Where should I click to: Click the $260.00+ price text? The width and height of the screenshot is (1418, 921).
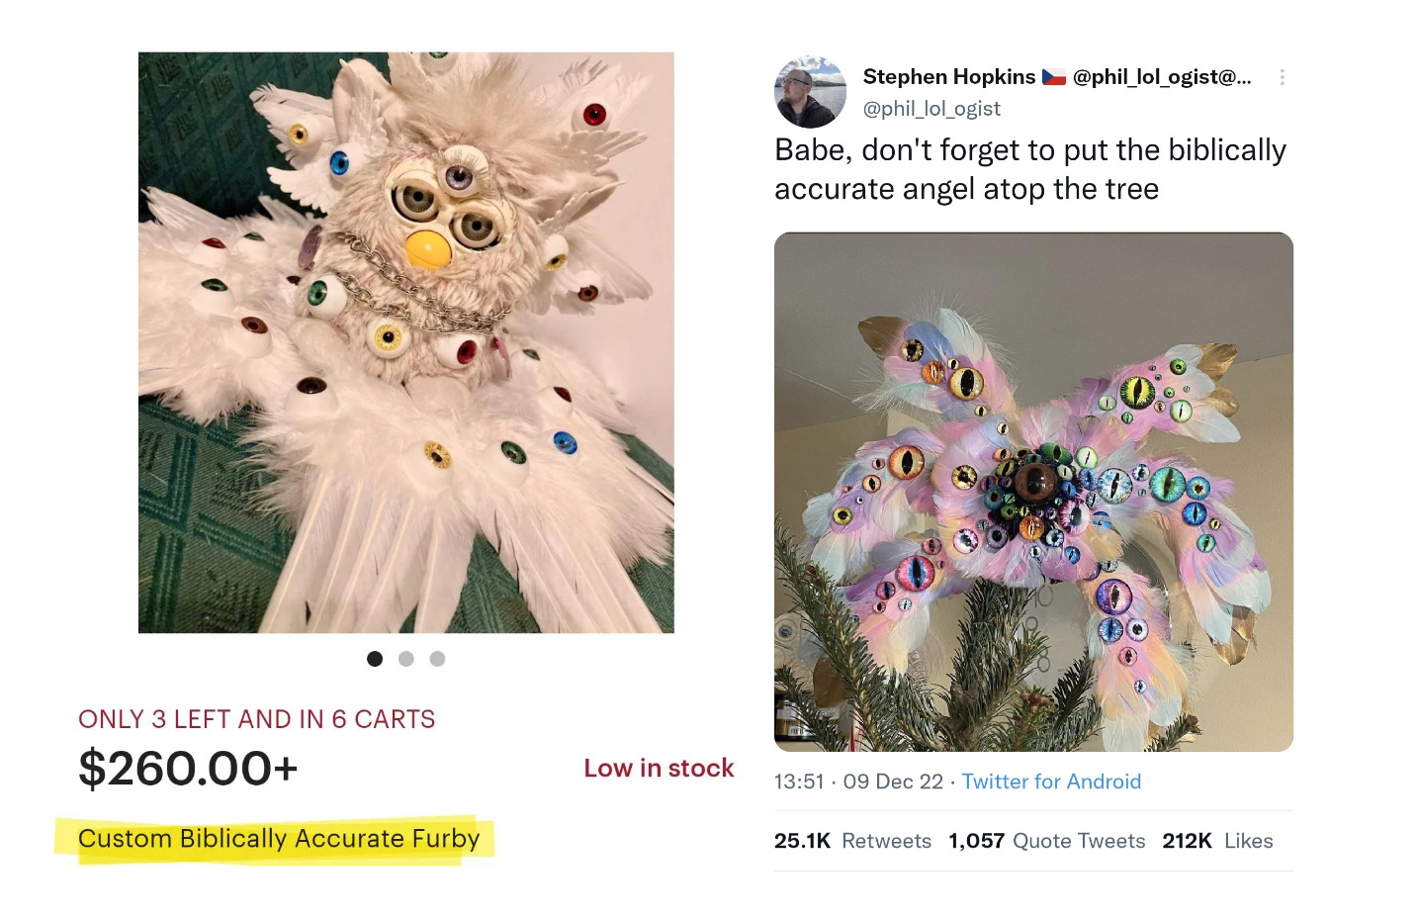(x=188, y=768)
